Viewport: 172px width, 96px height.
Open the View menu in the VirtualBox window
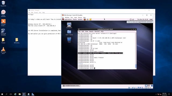point(72,17)
